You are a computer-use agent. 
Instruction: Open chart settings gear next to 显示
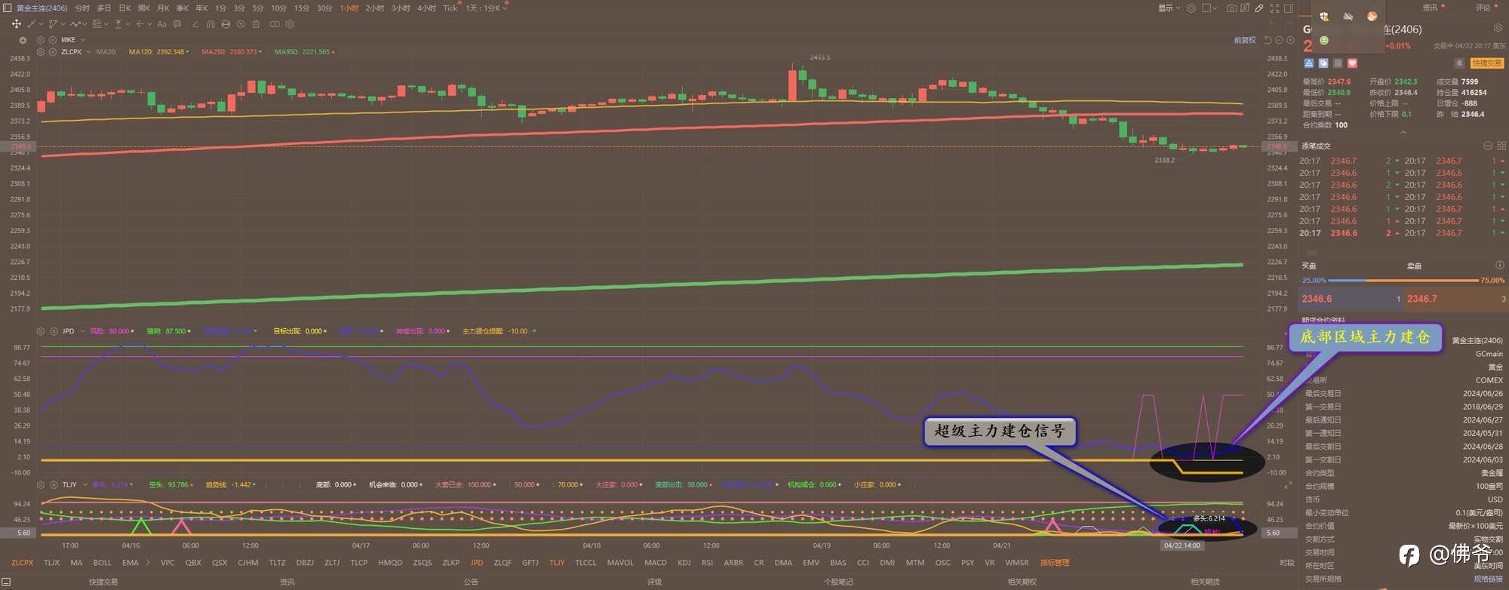(1191, 8)
